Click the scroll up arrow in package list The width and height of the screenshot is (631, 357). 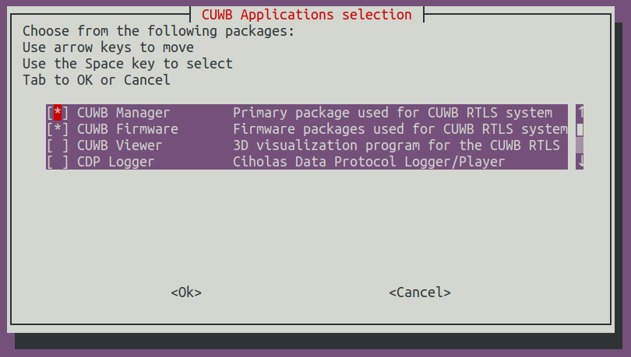coord(580,113)
